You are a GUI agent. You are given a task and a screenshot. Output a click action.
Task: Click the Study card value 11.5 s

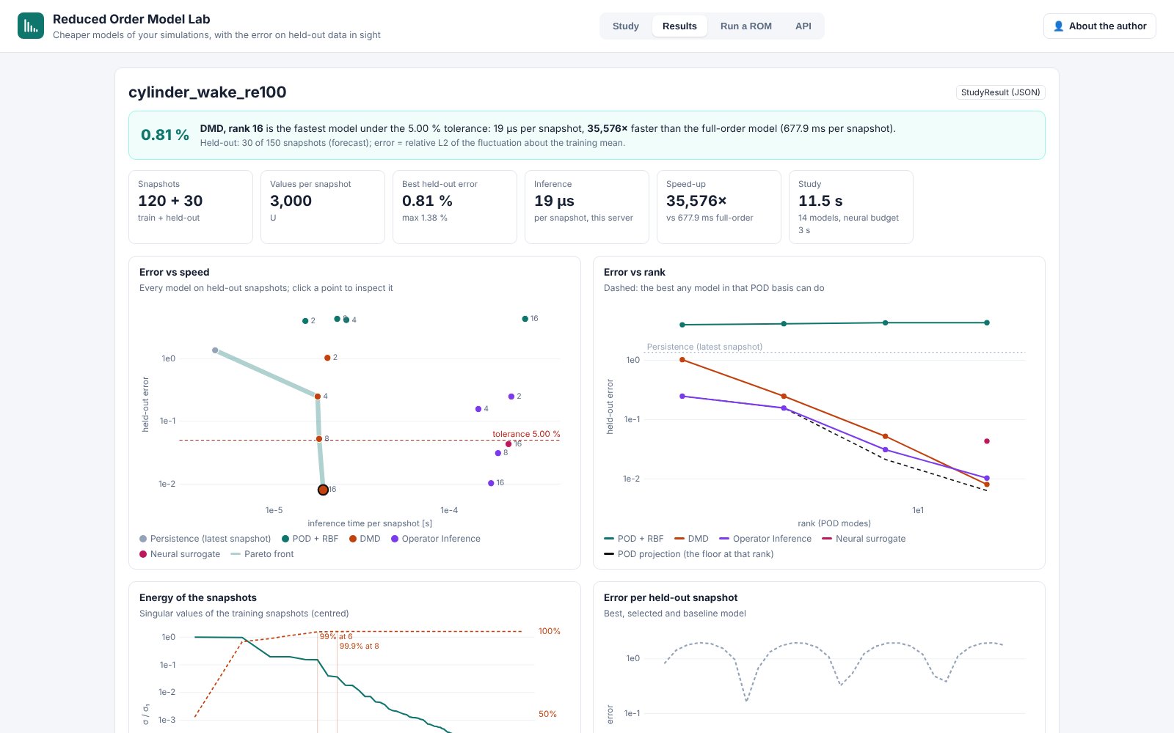coord(820,201)
